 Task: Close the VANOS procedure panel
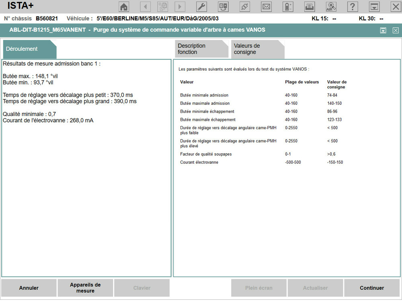click(396, 31)
